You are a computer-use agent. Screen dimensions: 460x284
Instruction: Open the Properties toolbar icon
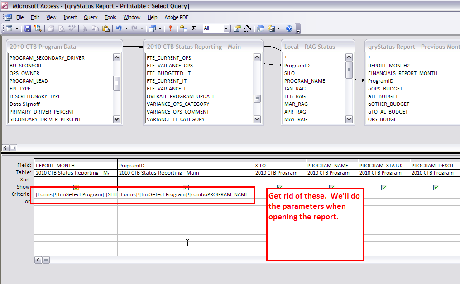coord(237,28)
